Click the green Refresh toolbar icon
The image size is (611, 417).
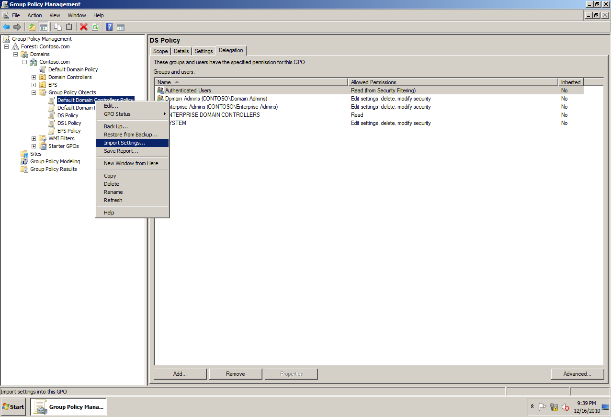click(x=95, y=27)
